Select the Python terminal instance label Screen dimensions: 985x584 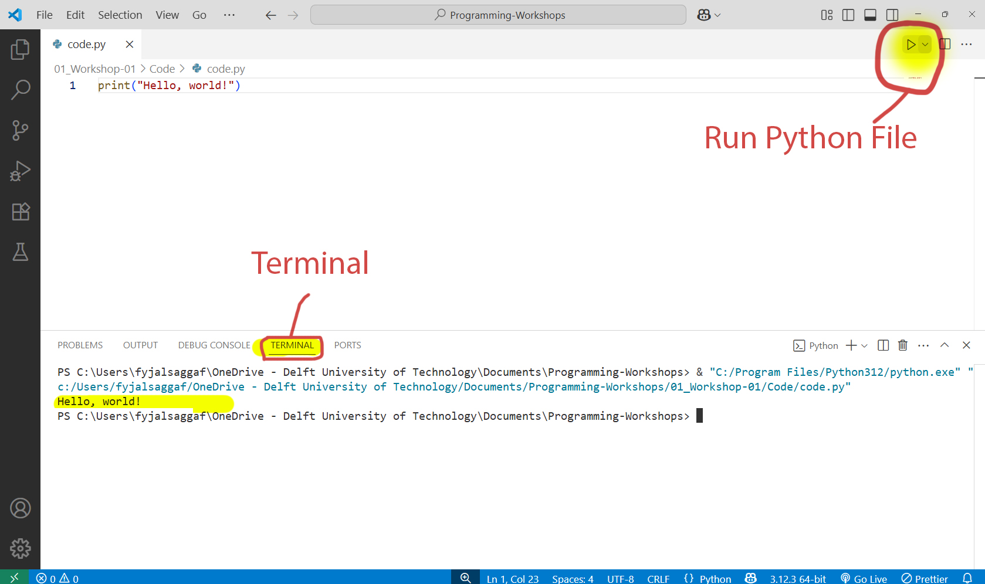(x=816, y=346)
